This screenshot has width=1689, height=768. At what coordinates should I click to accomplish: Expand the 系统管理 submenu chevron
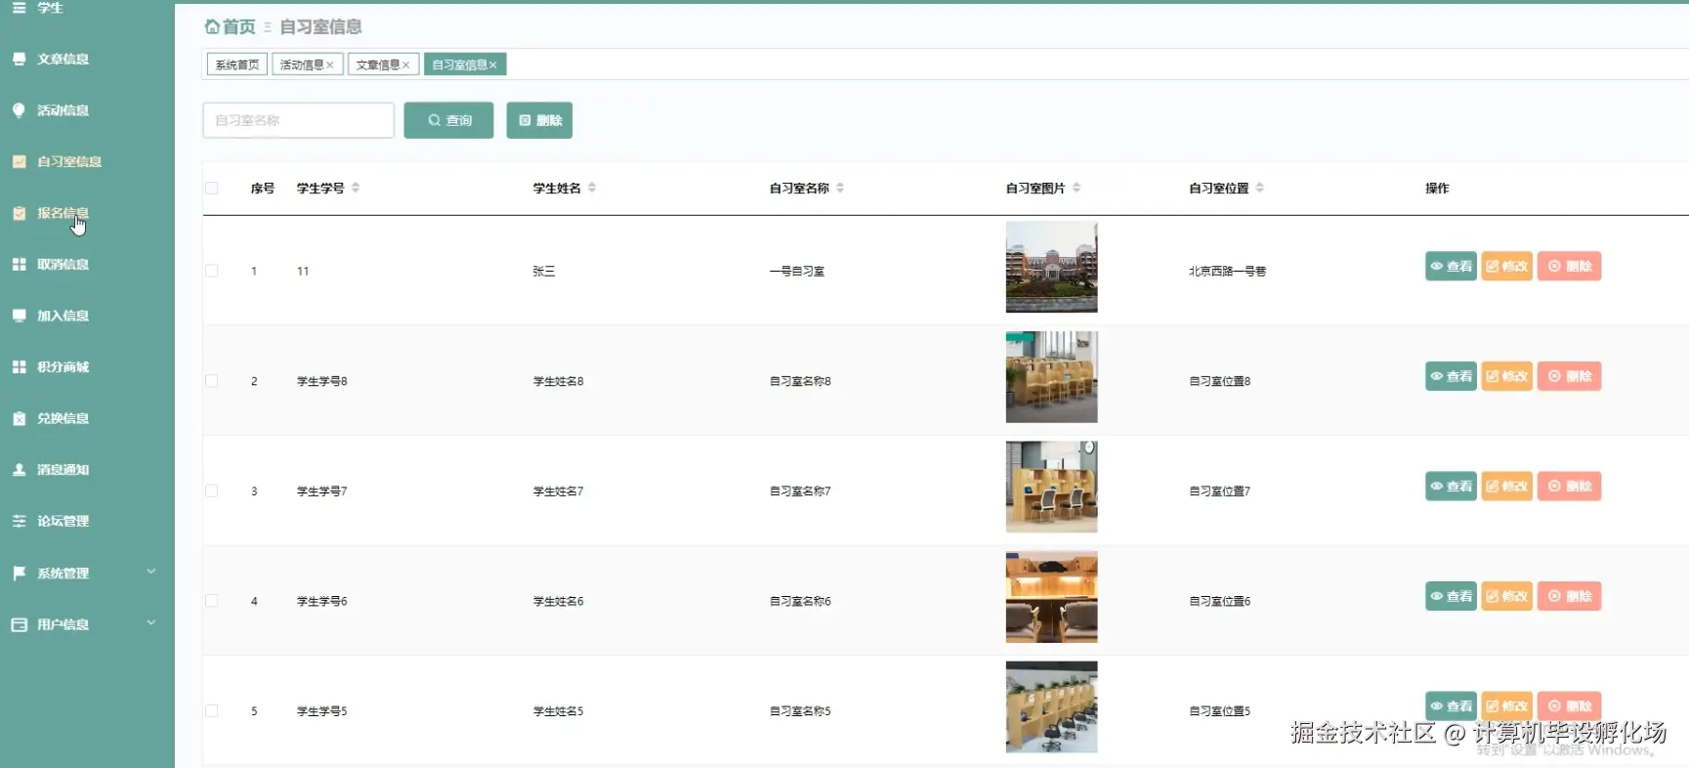(x=151, y=572)
